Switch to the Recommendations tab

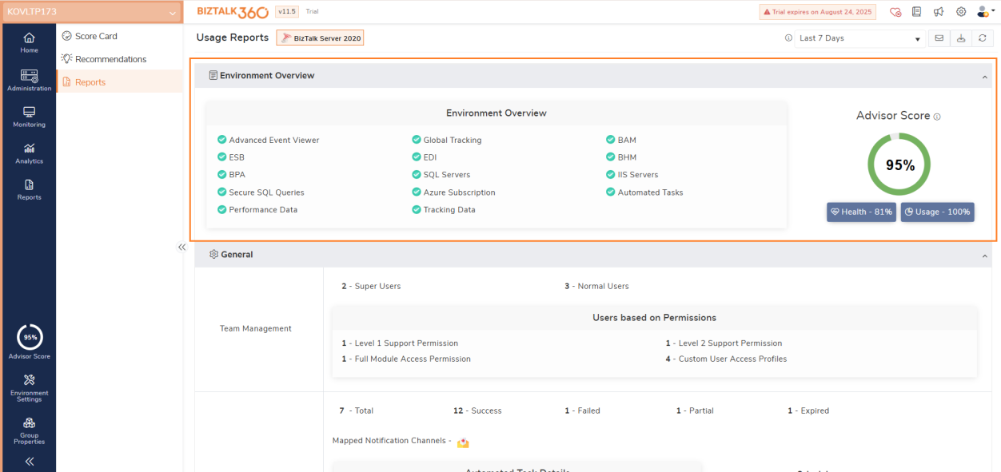[110, 58]
